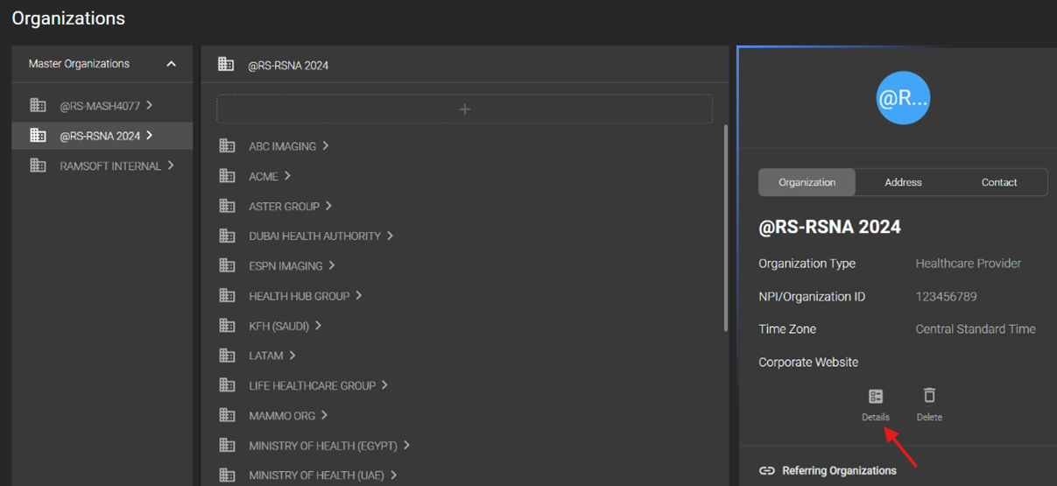Switch to the Address tab

click(x=903, y=182)
